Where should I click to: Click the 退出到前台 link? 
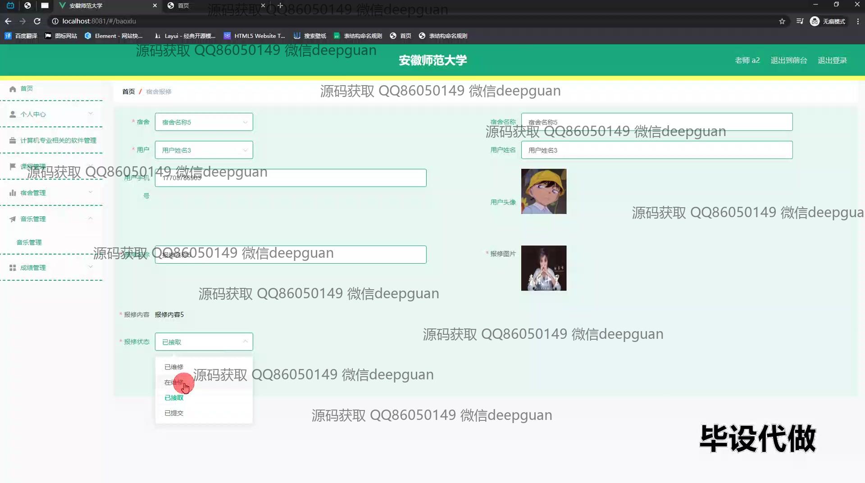click(788, 60)
